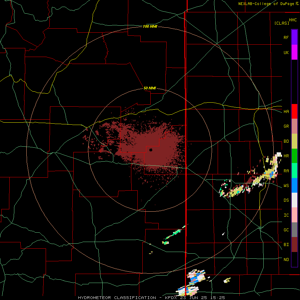Click the KFDX station identifier

171,298
